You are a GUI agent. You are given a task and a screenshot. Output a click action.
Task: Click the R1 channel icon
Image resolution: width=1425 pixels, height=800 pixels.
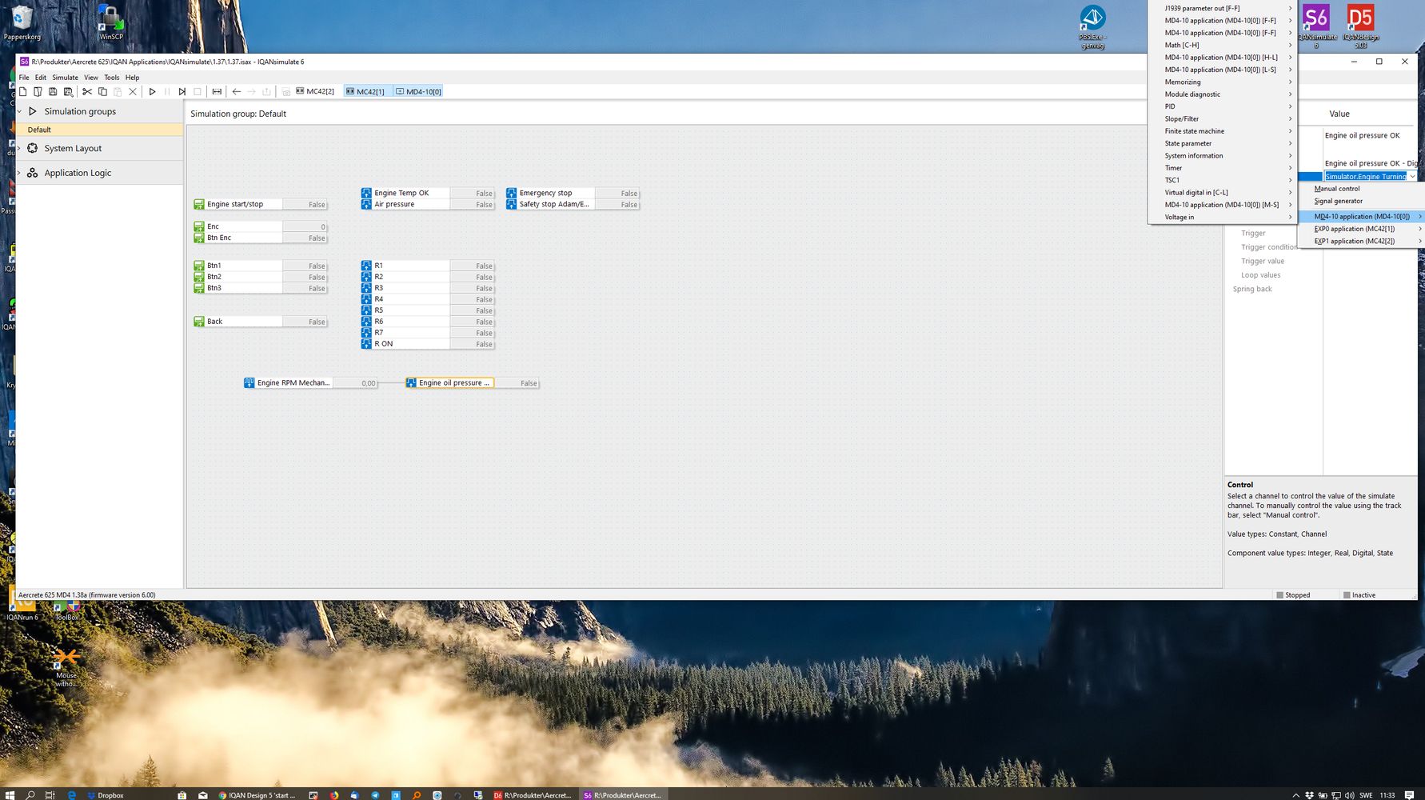coord(366,266)
